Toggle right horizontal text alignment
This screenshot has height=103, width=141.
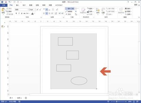[x=49, y=14]
